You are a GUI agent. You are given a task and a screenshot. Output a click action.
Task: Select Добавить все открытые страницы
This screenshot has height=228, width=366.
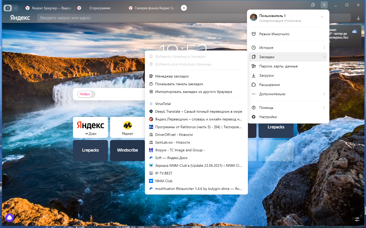click(196, 64)
